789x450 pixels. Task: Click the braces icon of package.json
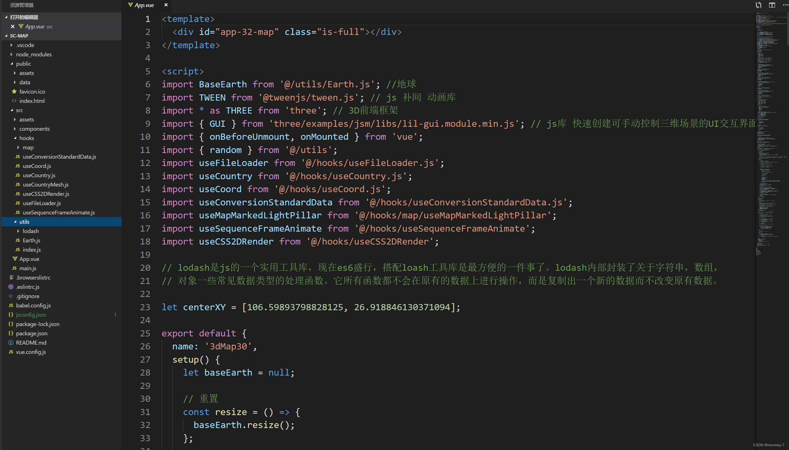tap(11, 333)
